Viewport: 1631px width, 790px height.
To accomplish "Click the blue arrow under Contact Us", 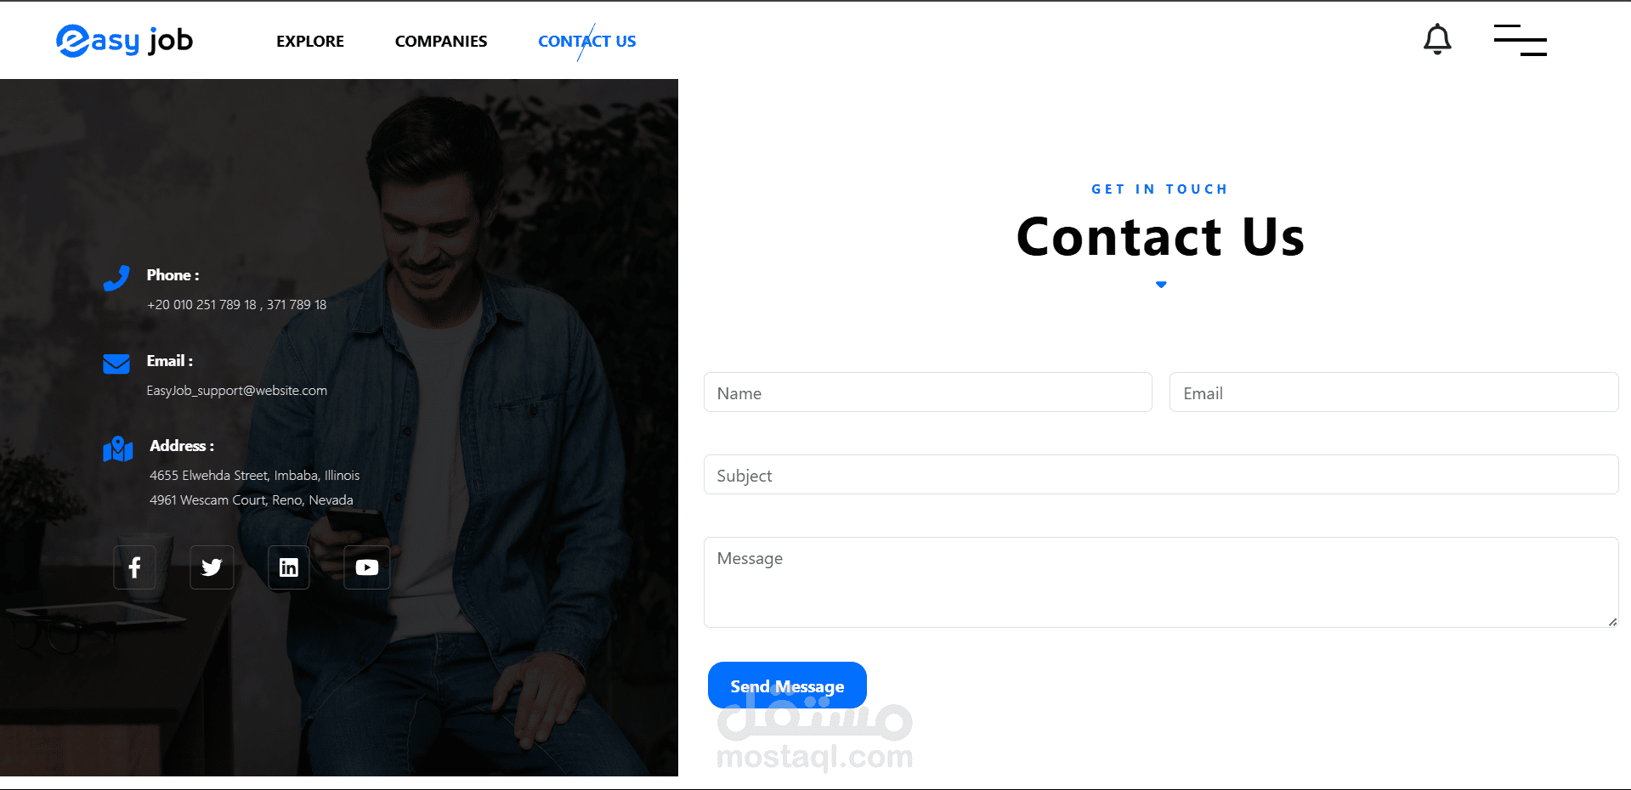I will pos(1161,285).
